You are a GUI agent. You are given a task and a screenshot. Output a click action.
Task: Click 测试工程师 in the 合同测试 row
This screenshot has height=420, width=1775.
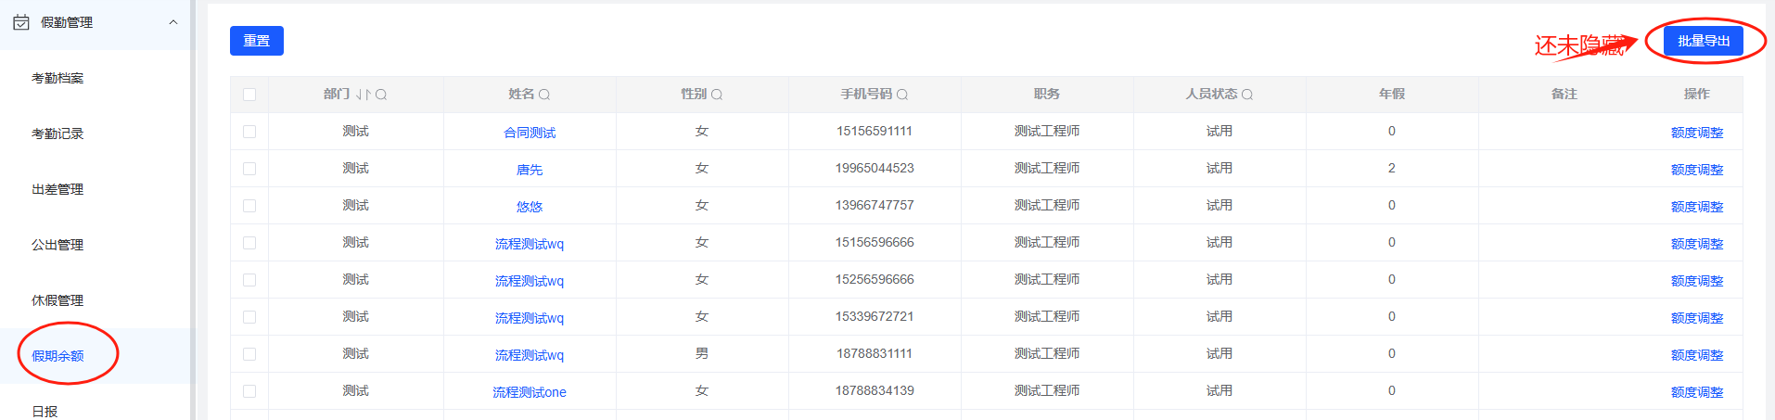tap(1047, 131)
